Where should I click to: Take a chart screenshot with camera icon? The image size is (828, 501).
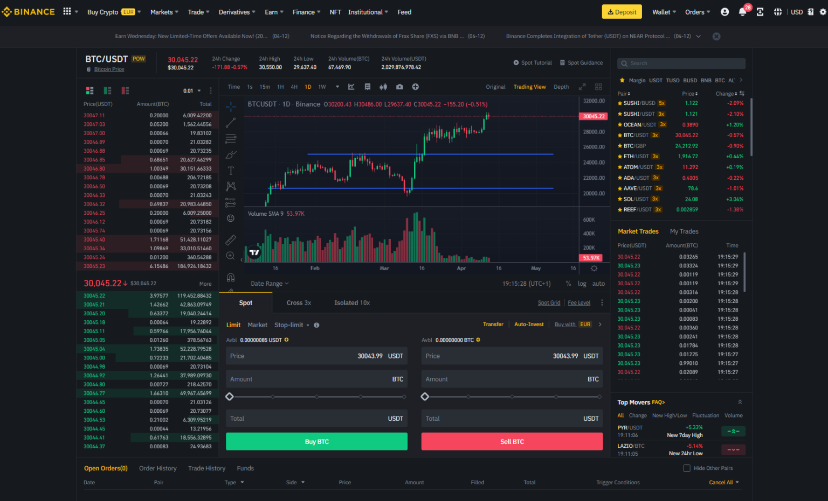[x=399, y=86]
